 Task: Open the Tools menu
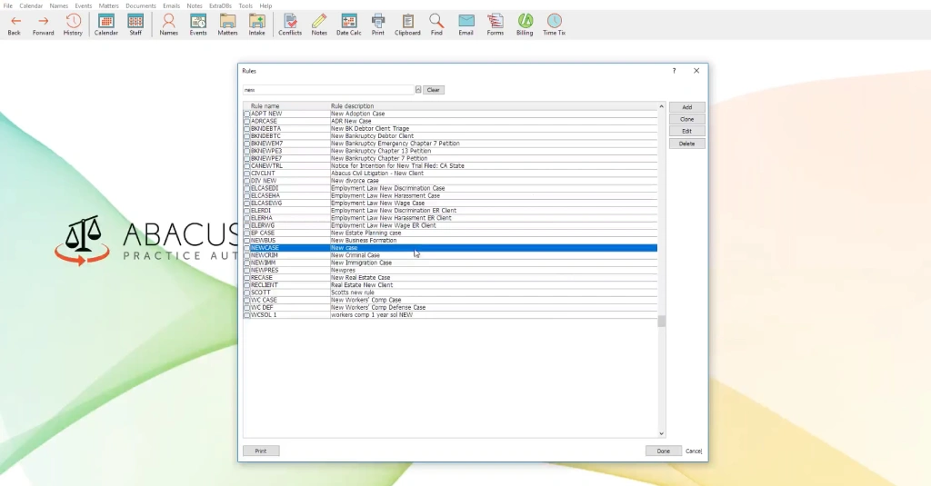245,6
